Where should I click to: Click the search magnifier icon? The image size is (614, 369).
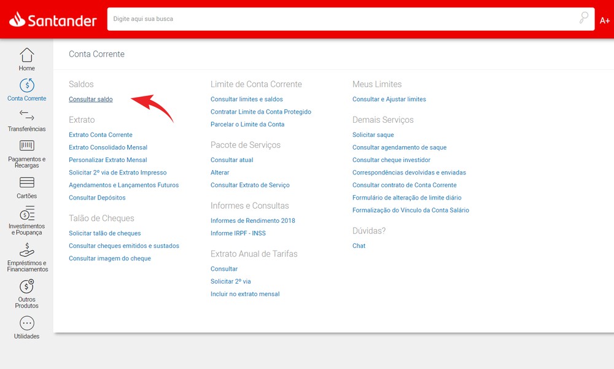point(583,19)
